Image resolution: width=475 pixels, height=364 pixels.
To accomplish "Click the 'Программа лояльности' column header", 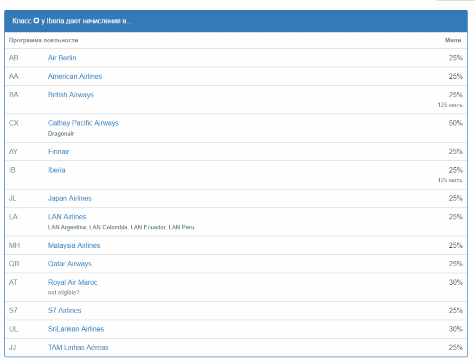I will coord(44,40).
